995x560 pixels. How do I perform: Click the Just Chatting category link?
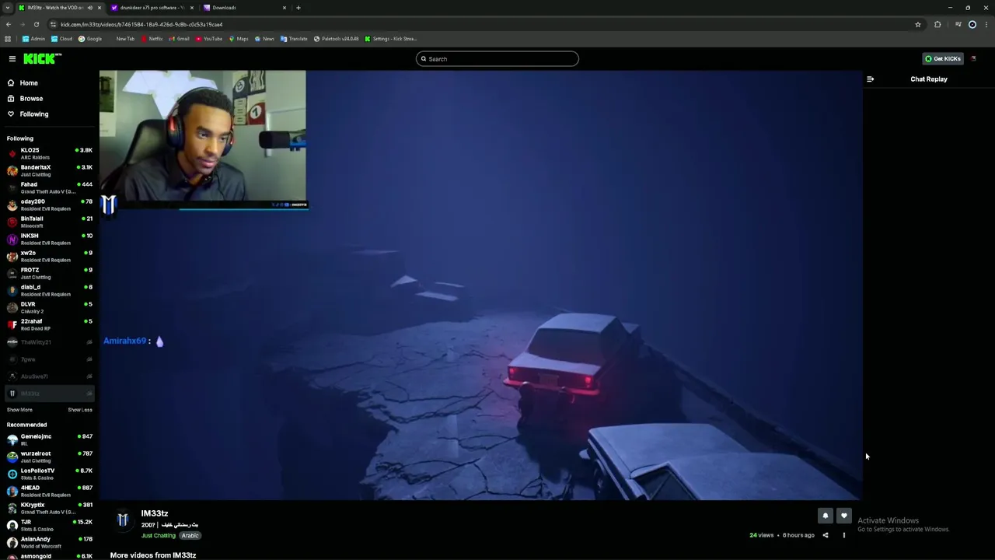click(x=159, y=535)
